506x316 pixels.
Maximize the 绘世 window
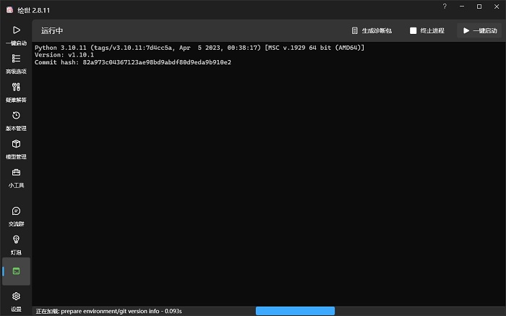pyautogui.click(x=479, y=7)
